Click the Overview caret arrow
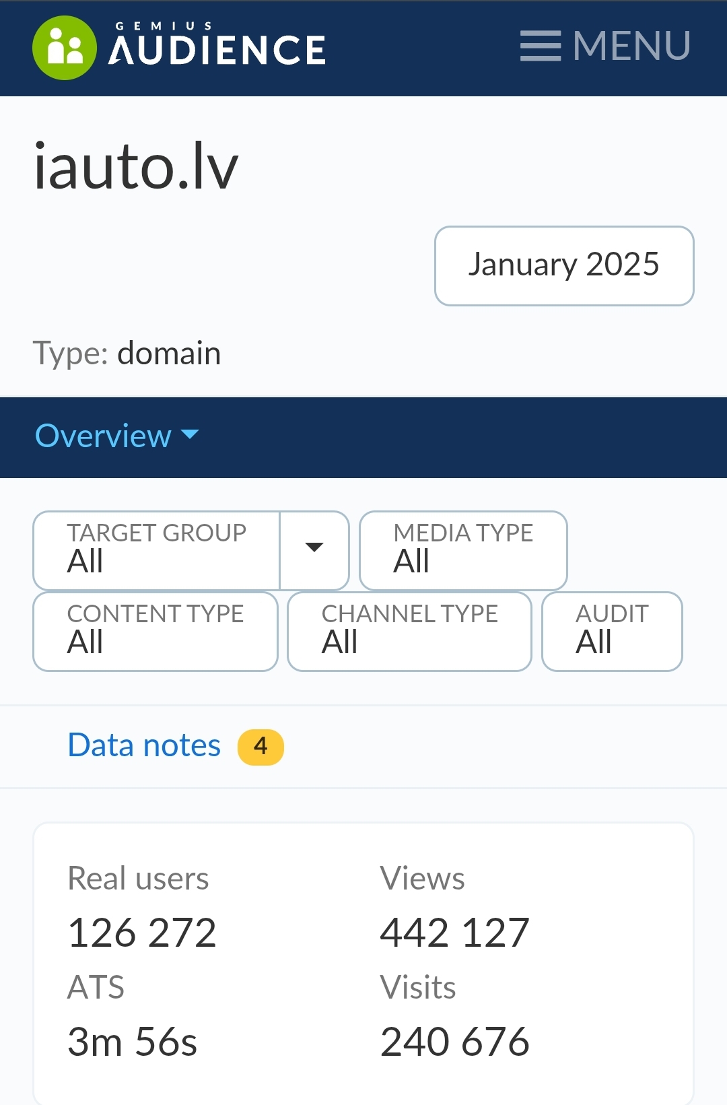Screen dimensions: 727x1105 click(x=191, y=434)
